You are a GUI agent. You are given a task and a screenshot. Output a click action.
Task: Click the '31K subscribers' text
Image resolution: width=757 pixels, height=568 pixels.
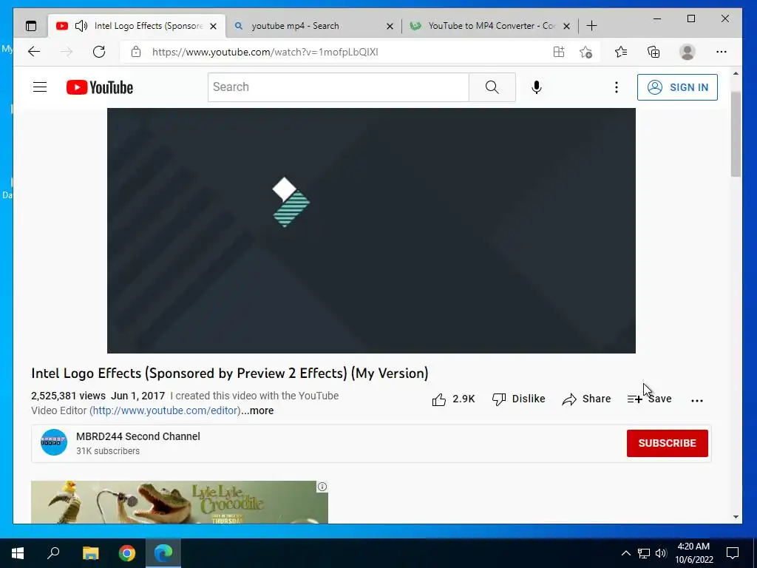click(108, 451)
